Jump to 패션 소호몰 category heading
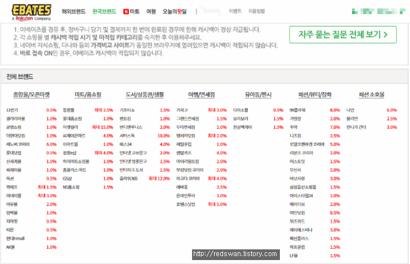The width and height of the screenshot is (410, 264). point(372,95)
